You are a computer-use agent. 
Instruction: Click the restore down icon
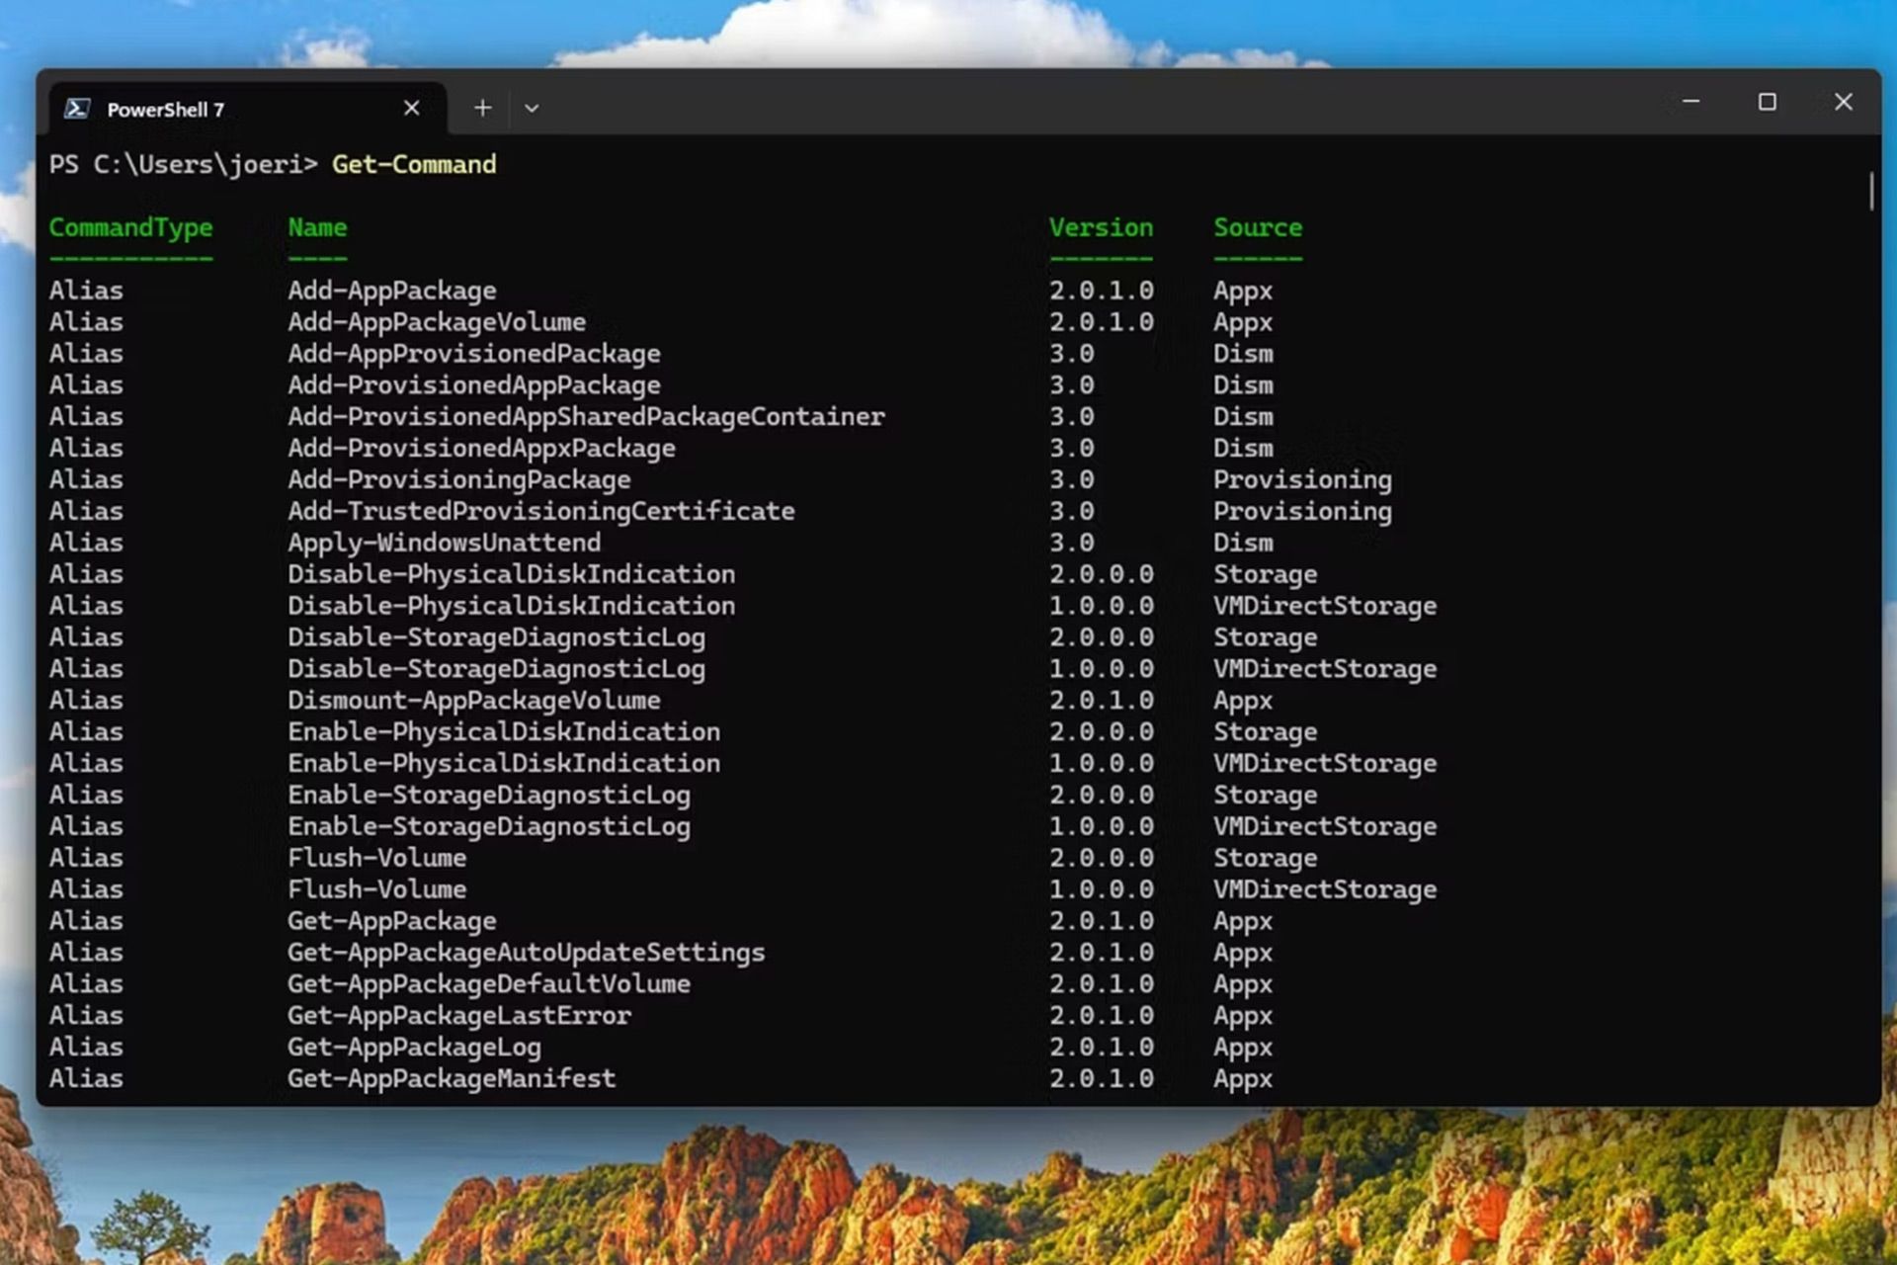(1768, 100)
